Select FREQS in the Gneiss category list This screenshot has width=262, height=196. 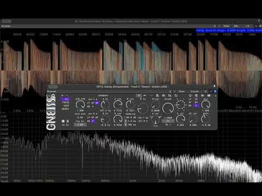tap(65, 102)
